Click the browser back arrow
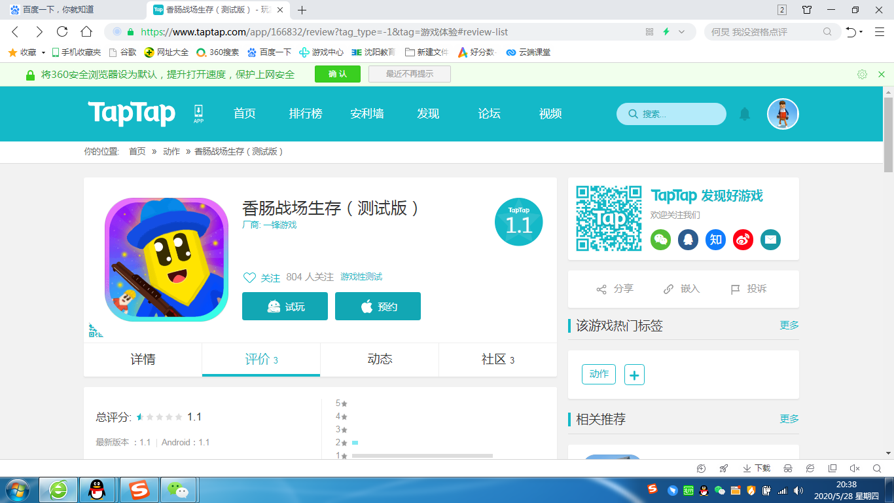Screen dimensions: 894x503 [16, 31]
